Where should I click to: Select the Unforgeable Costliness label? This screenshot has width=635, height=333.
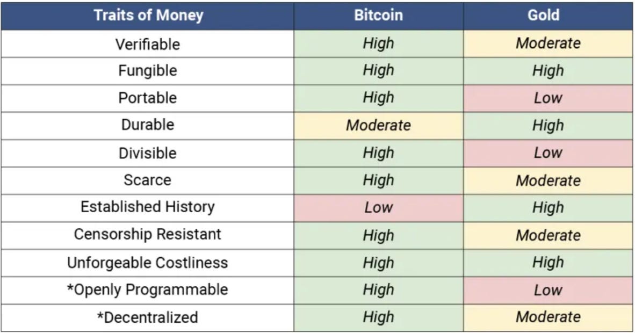pyautogui.click(x=147, y=263)
